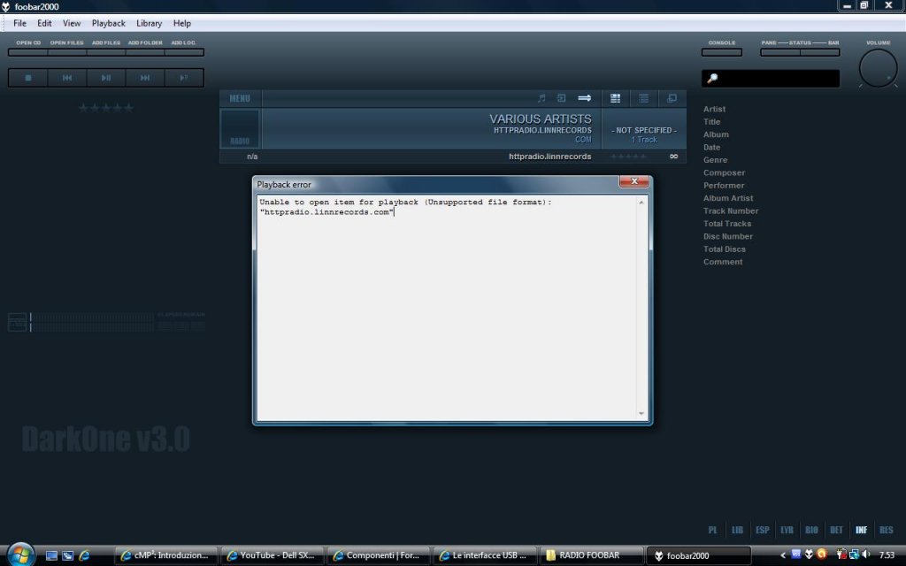Toggle the Status Bar button
The width and height of the screenshot is (906, 566).
[x=820, y=52]
